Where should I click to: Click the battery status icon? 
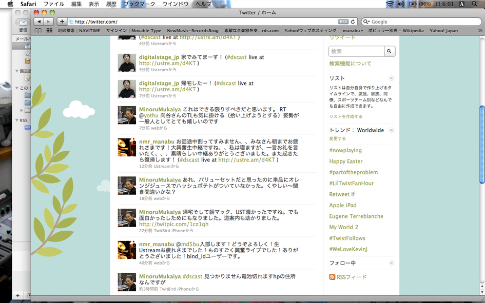point(413,4)
